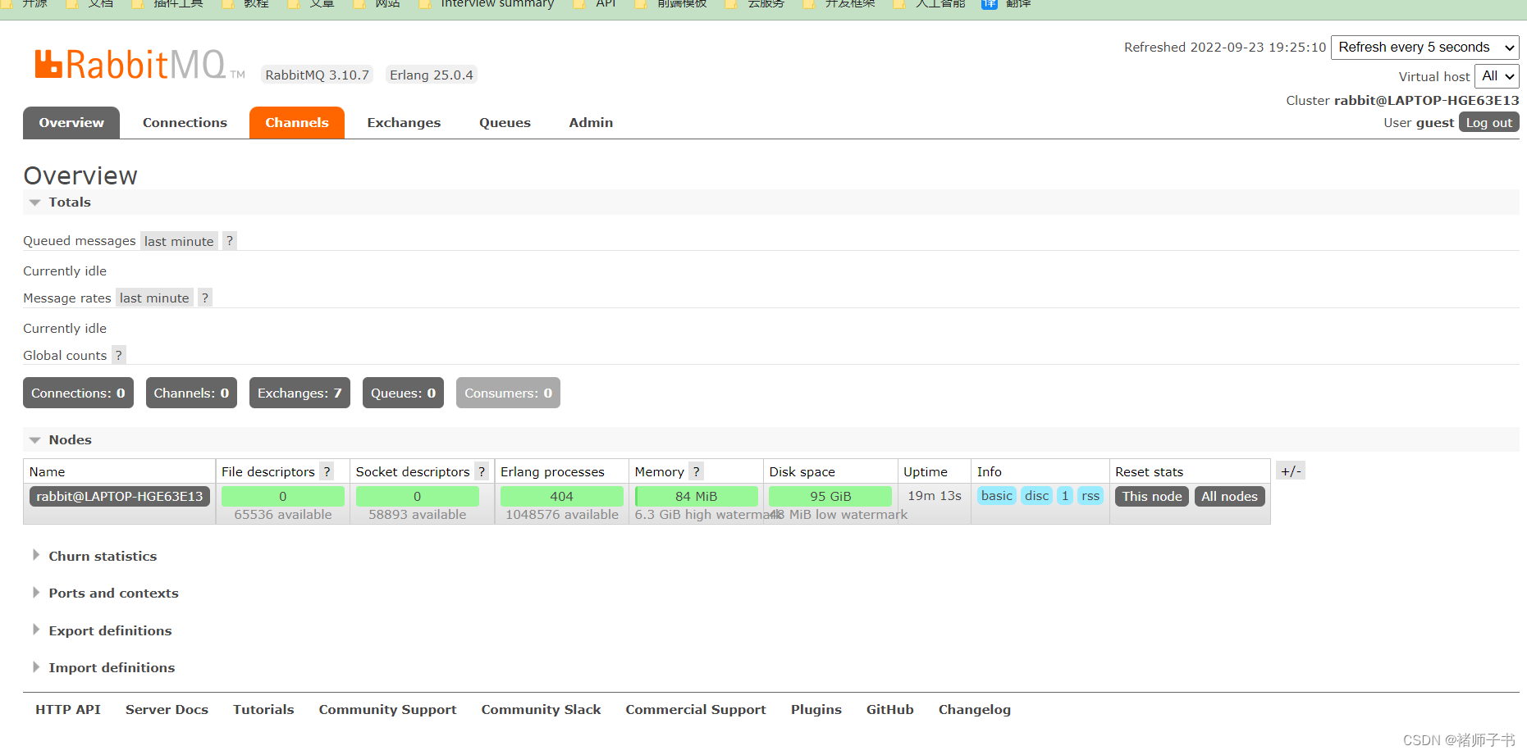Screen dimensions: 1527x755
Task: Log out of guest account
Action: [1488, 122]
